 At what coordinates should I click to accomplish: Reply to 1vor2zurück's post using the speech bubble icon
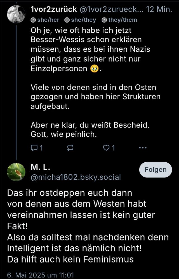tap(34, 148)
